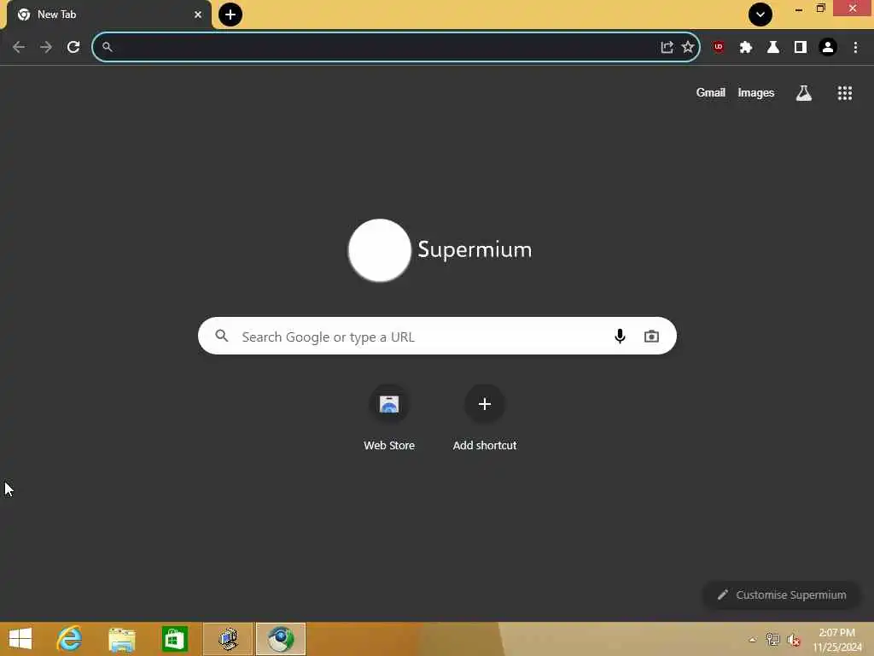Select Supermium browser taskbar icon
Screen dimensions: 874x656
[x=281, y=639]
